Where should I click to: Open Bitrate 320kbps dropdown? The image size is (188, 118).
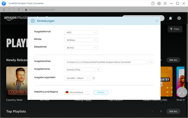81,40
